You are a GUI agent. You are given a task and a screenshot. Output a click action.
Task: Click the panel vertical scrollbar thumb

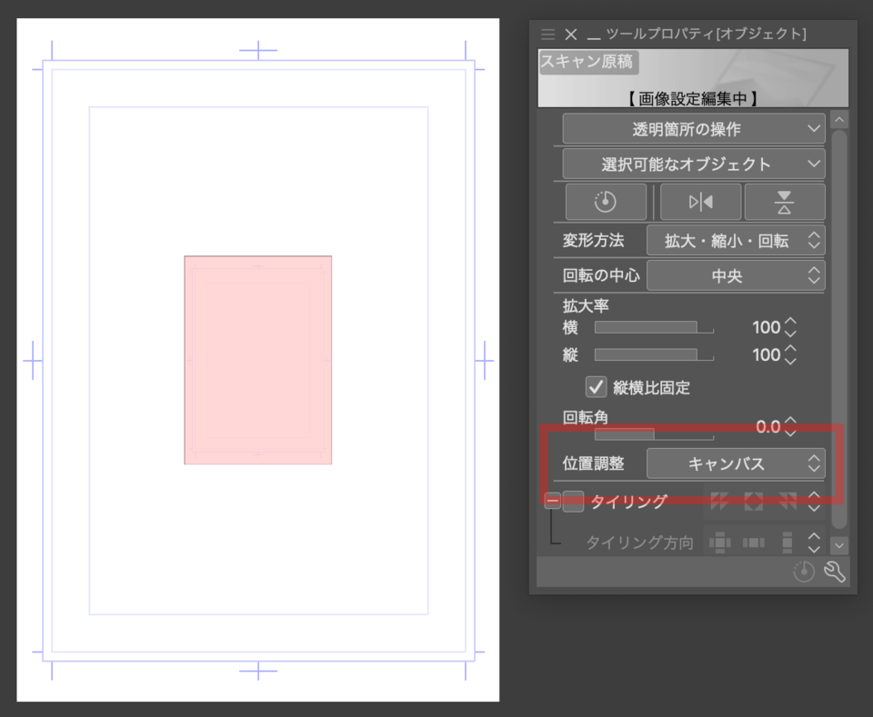point(839,328)
